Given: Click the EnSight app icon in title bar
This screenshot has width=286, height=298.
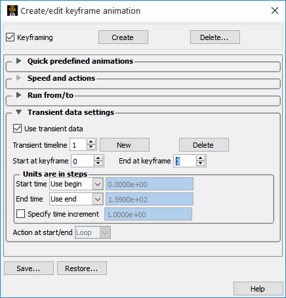Looking at the screenshot, I should [x=12, y=11].
